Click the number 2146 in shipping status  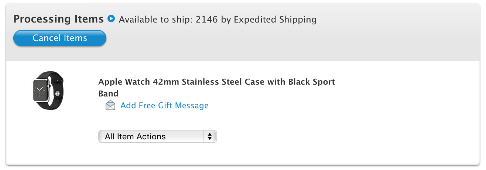tap(207, 19)
